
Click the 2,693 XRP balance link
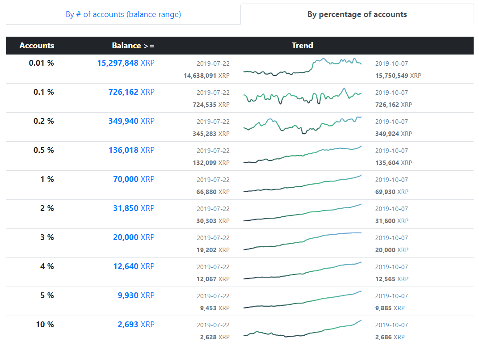(136, 325)
